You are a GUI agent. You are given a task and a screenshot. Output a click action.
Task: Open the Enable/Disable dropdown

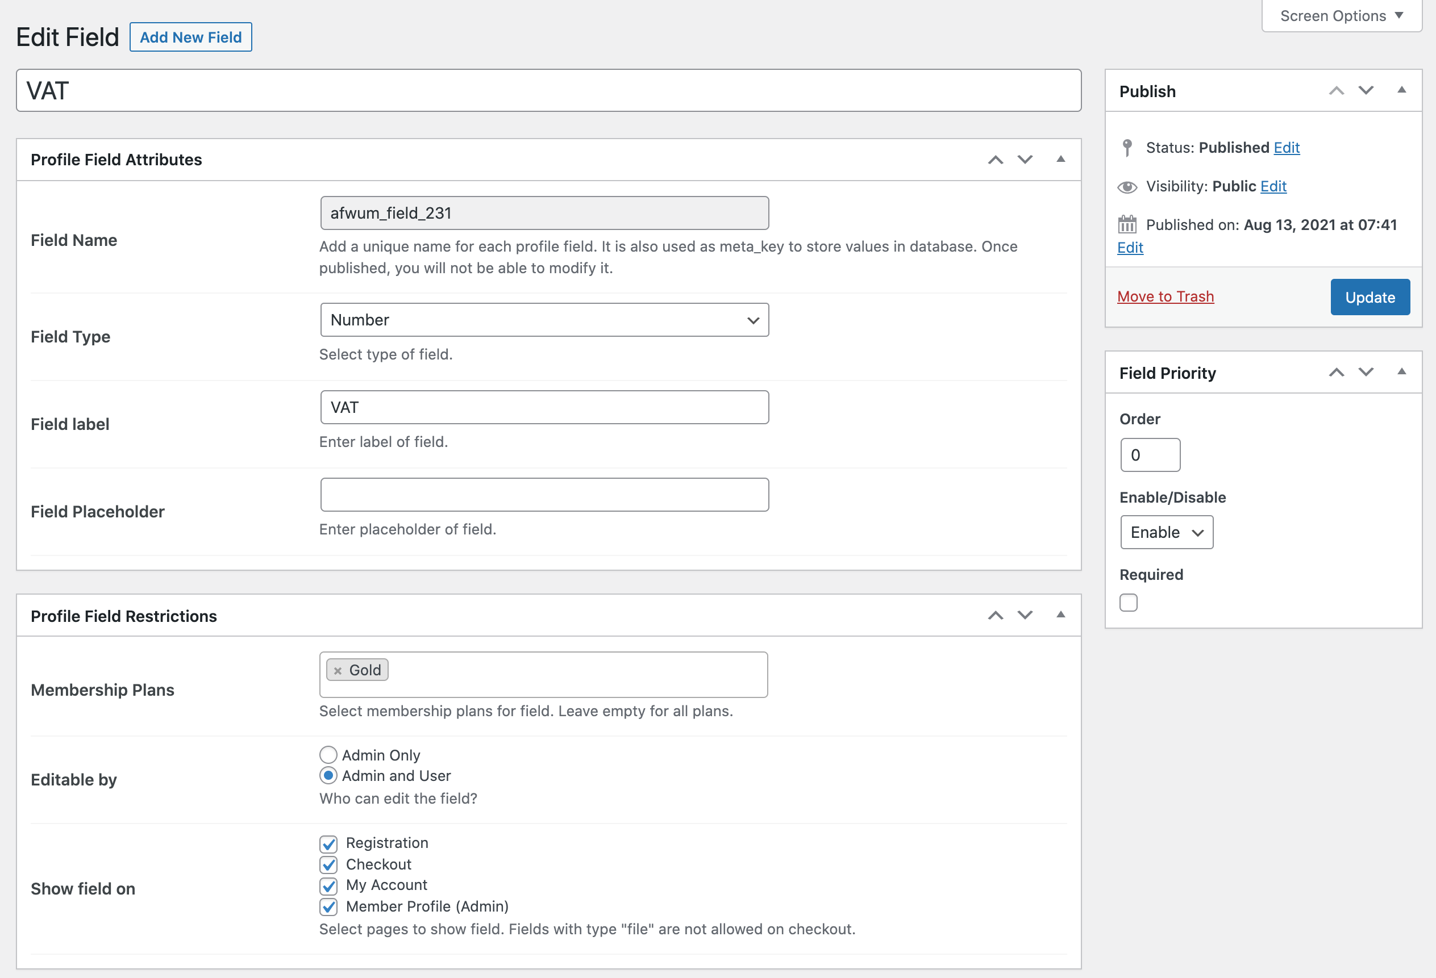[x=1167, y=532]
